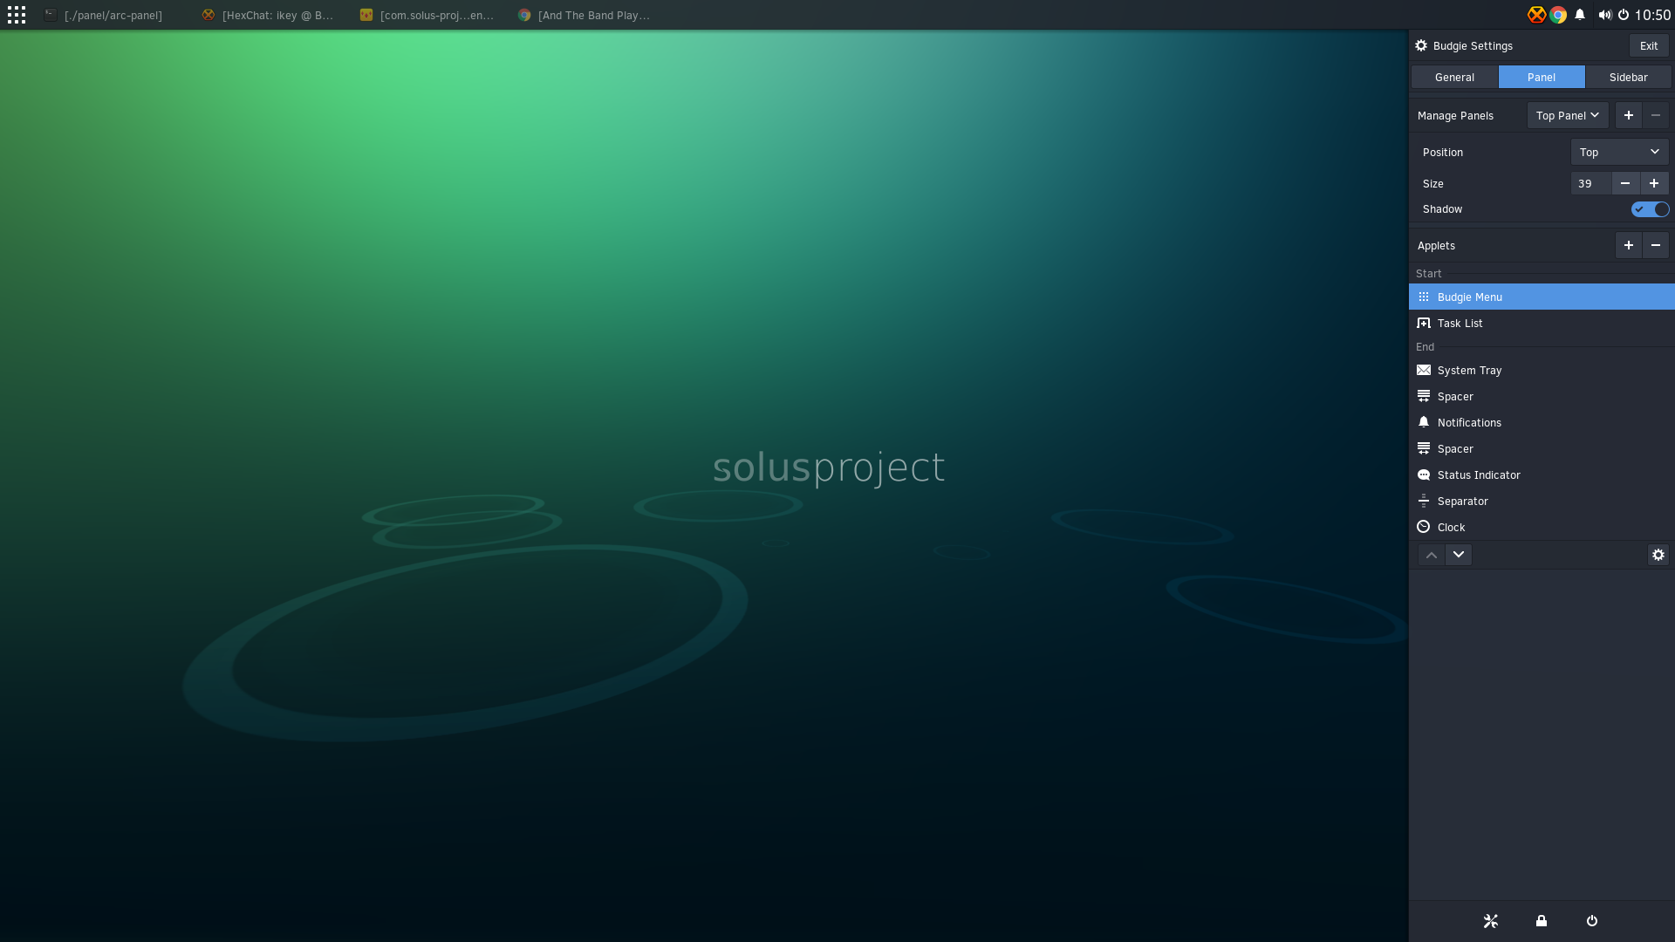Select the Separator applet
The image size is (1675, 942).
[x=1542, y=501]
